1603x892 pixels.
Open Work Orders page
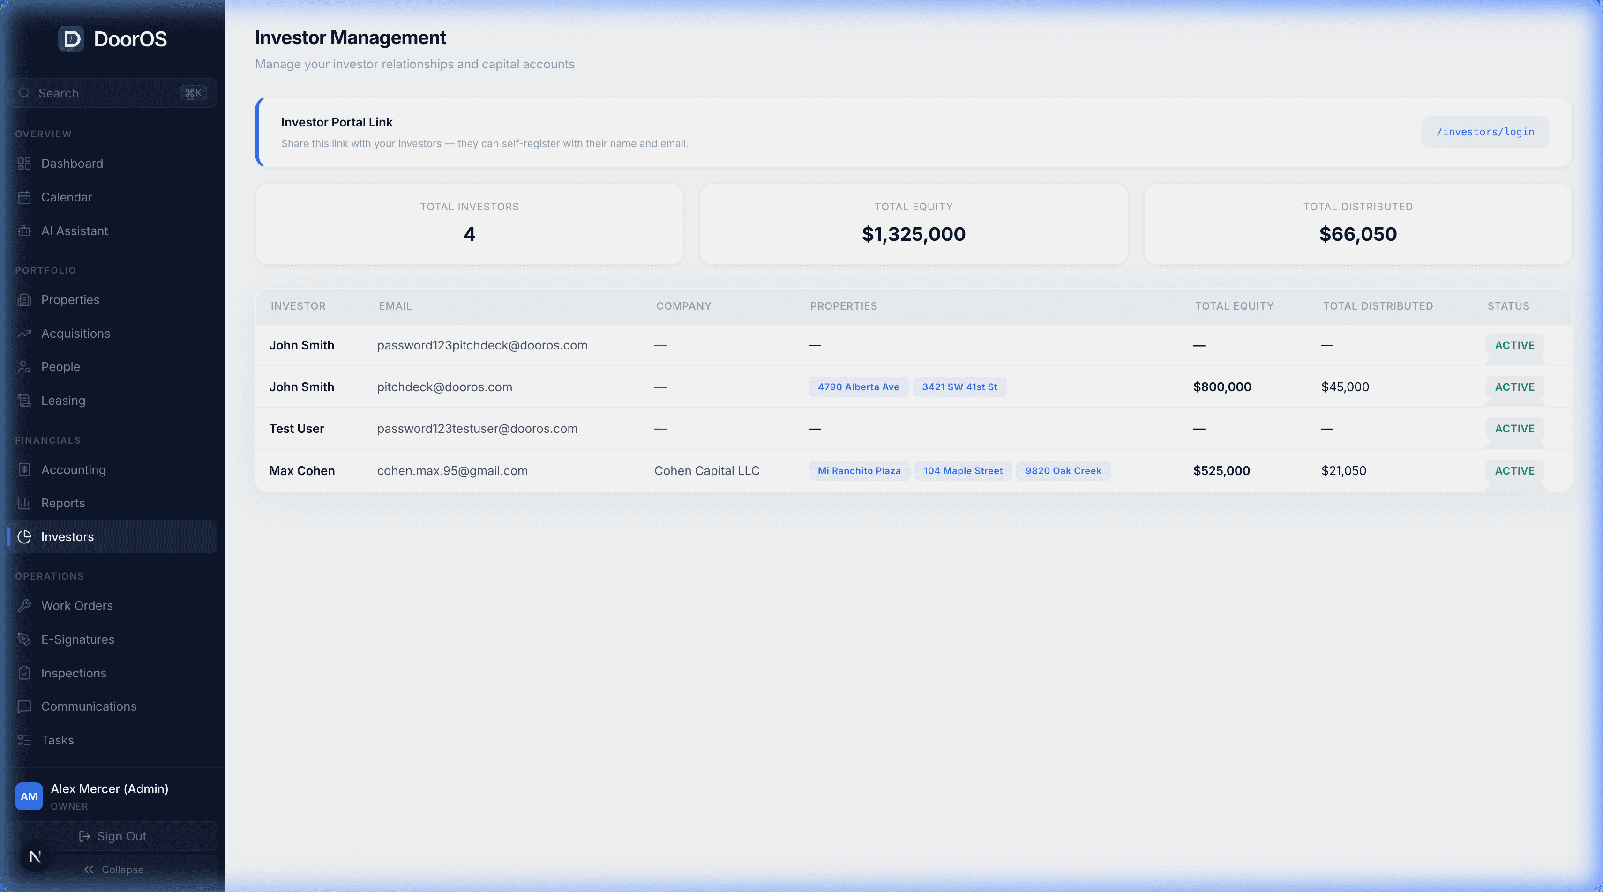(112, 606)
